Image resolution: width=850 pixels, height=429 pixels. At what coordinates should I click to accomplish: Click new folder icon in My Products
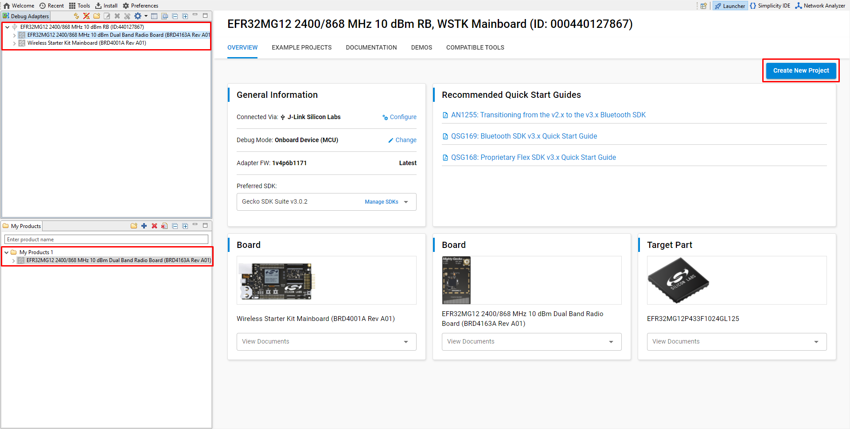134,226
